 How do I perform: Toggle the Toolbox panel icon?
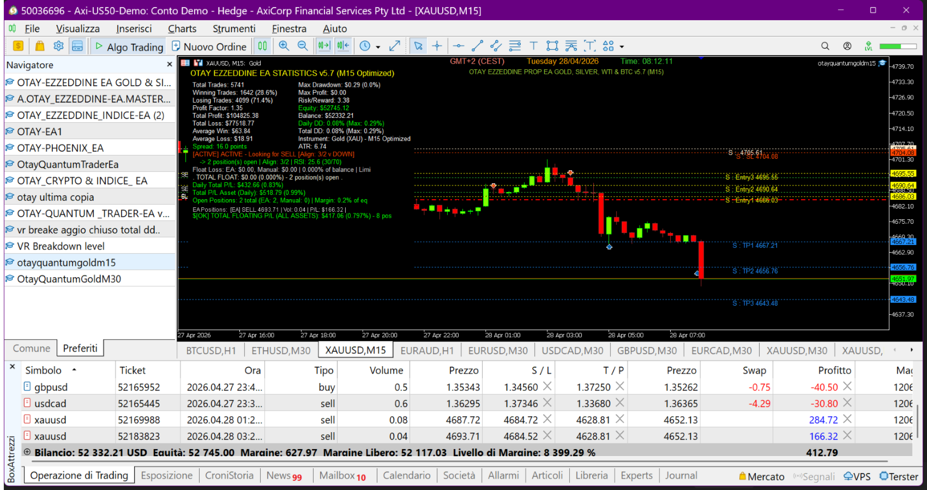[x=77, y=46]
